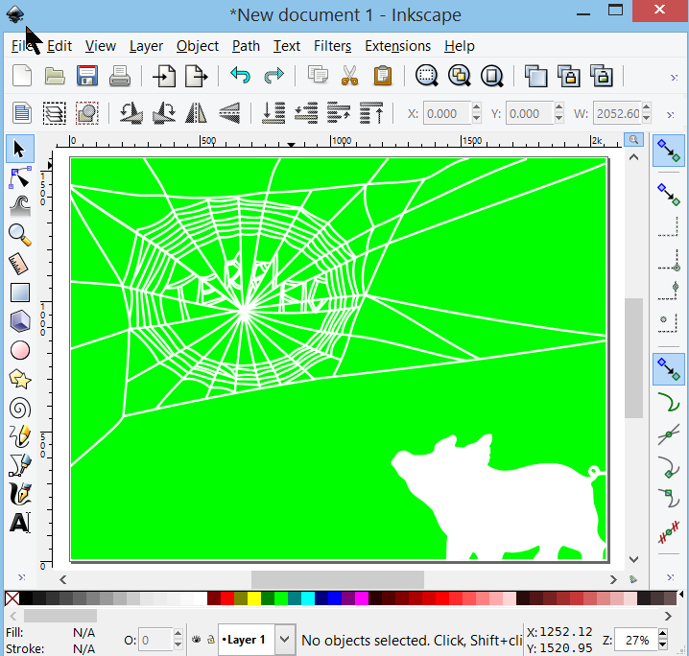Click the Y coordinate input field

(x=530, y=113)
